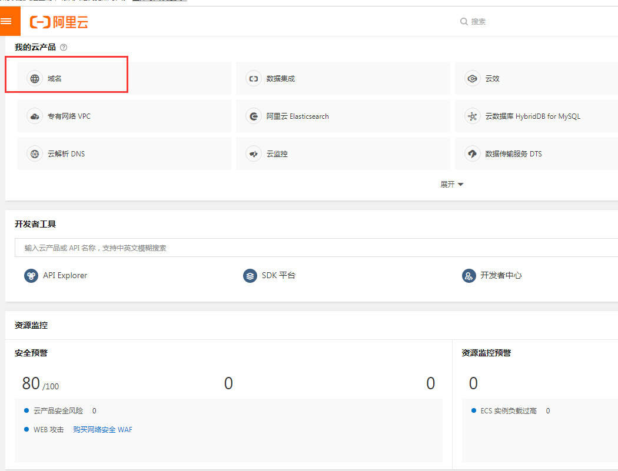Open 云效 product label

492,78
